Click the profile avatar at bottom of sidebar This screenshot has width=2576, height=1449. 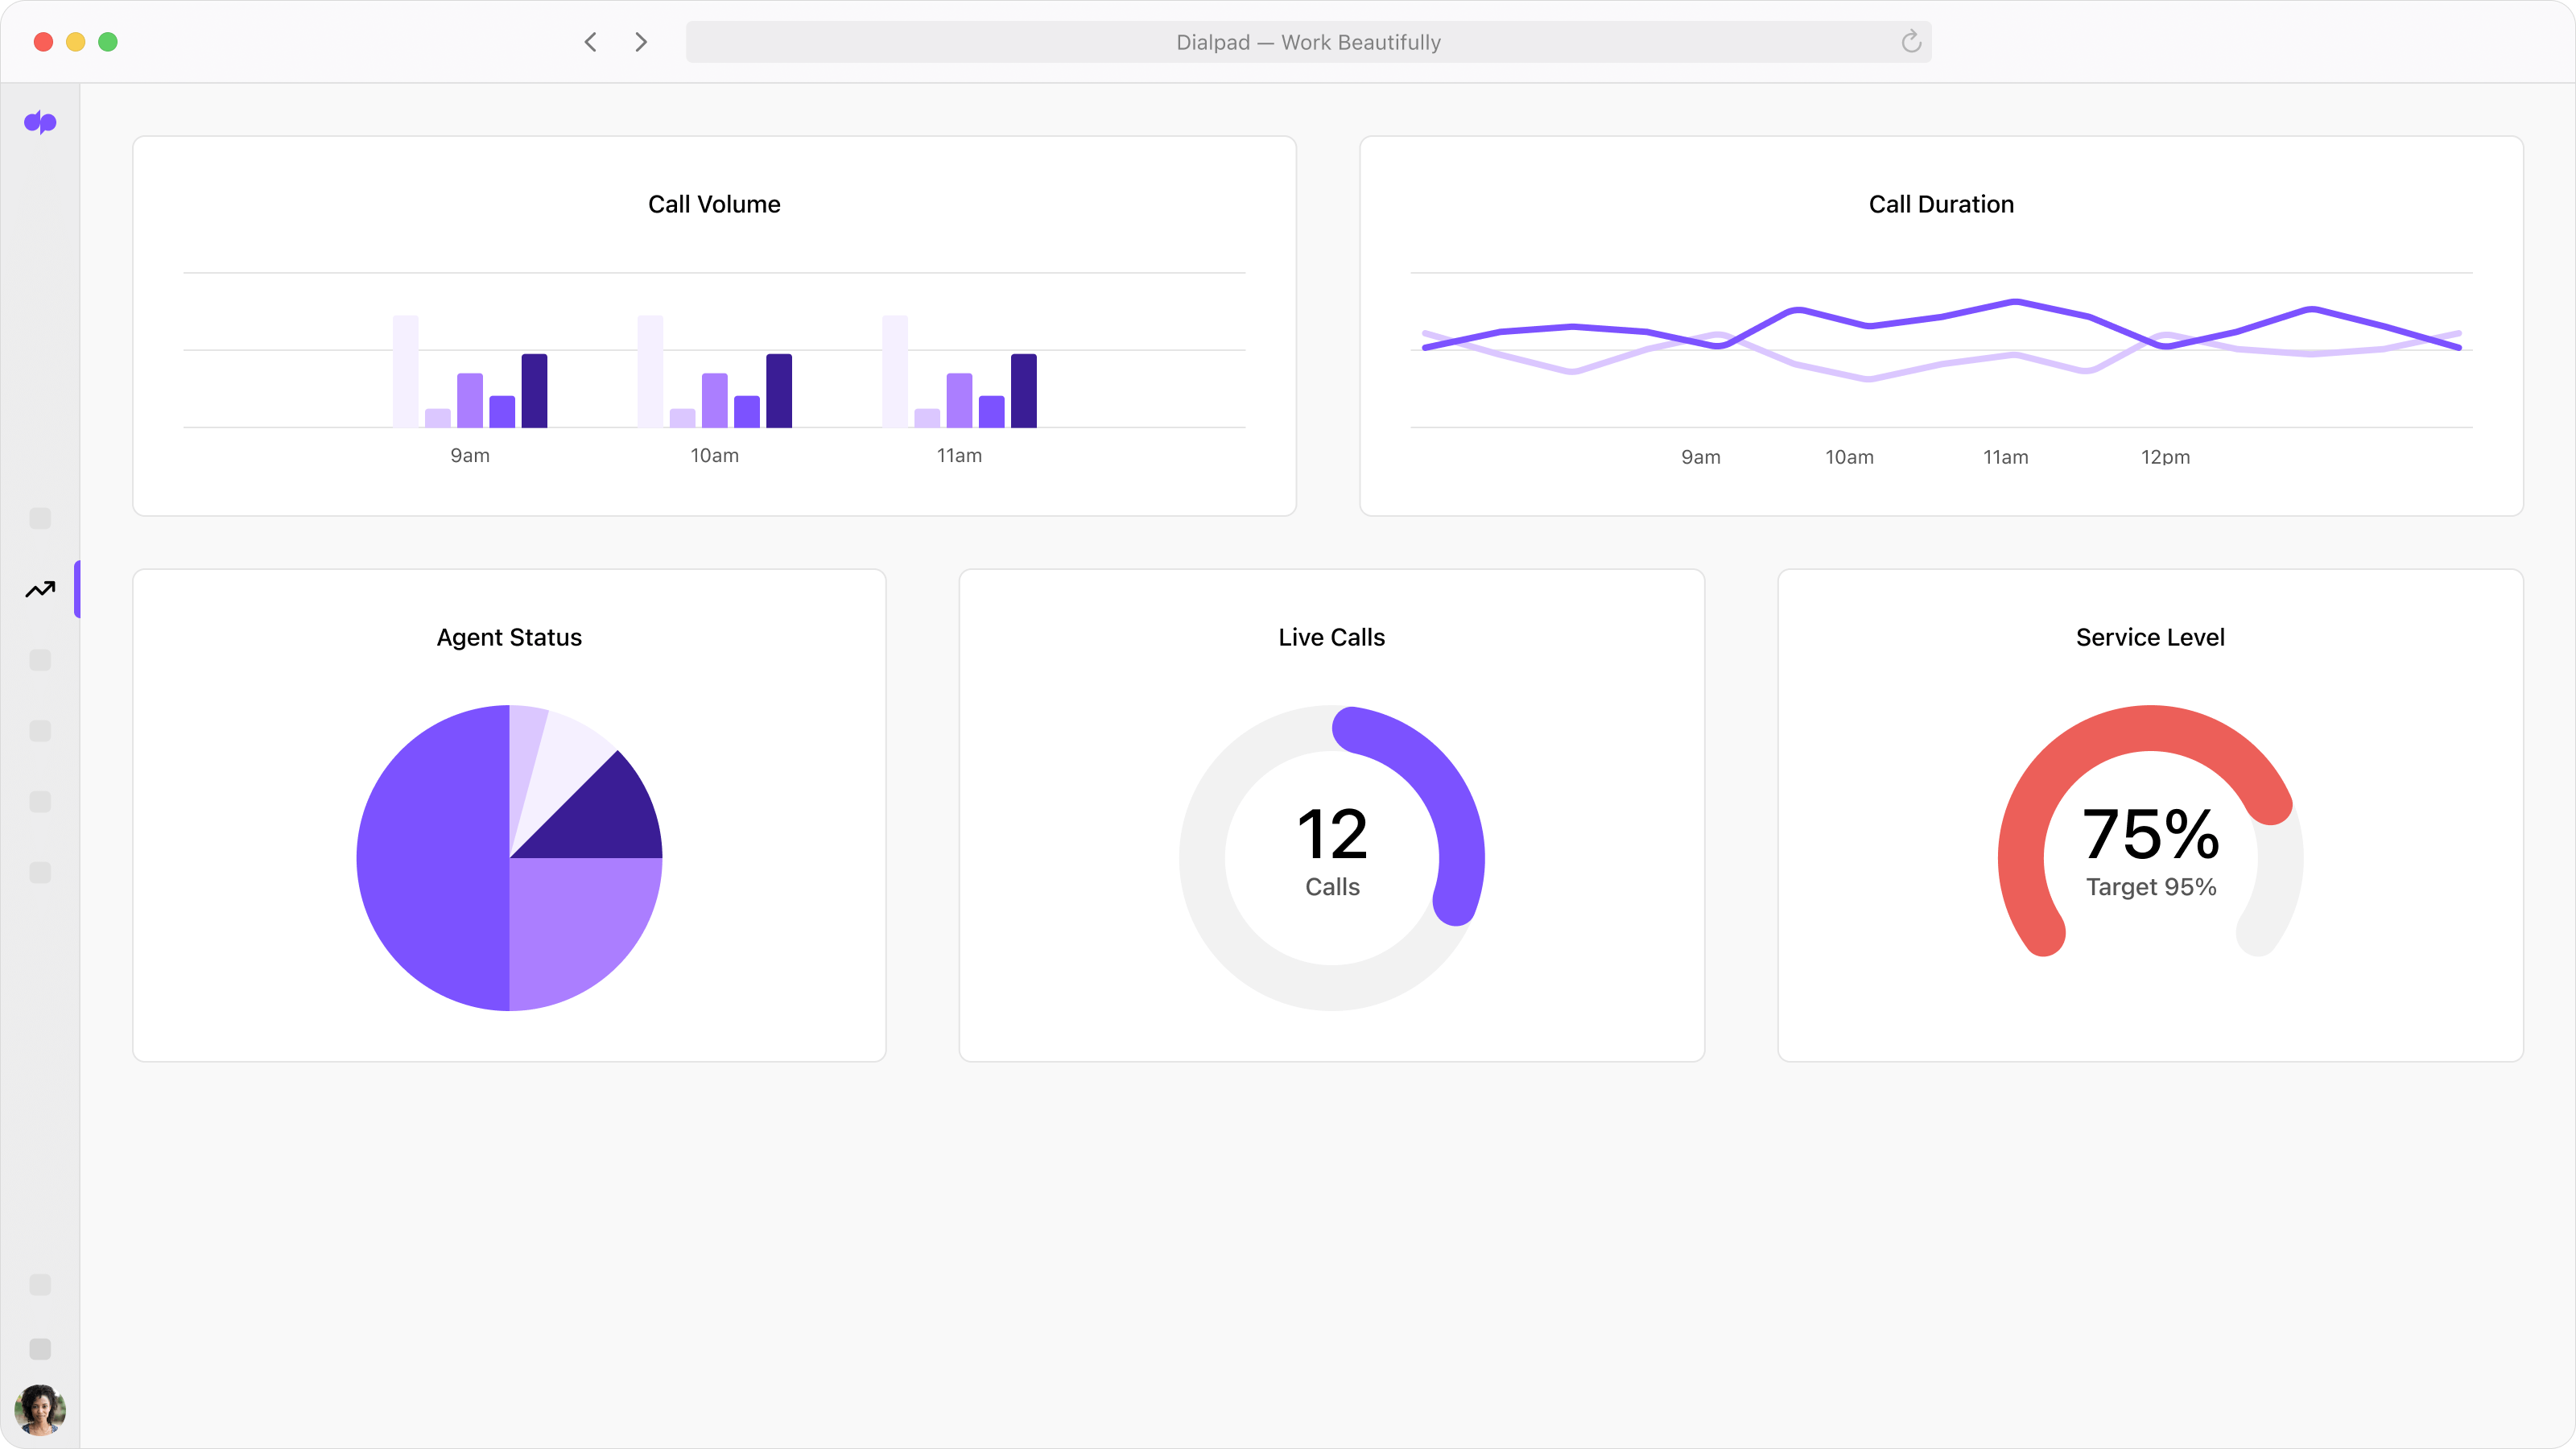40,1410
